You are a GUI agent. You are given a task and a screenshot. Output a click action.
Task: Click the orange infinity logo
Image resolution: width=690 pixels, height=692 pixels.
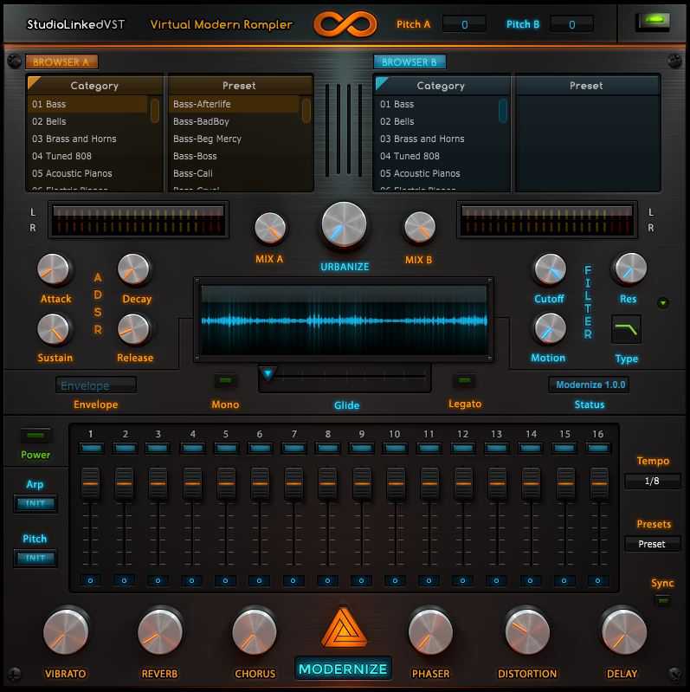click(x=345, y=24)
